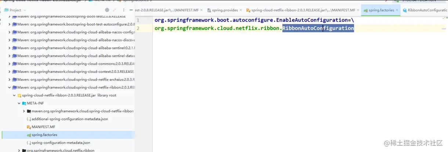The image size is (448, 152).
Task: Expand Maven spring-boot-test-autoconfigure node
Action: coord(10,24)
